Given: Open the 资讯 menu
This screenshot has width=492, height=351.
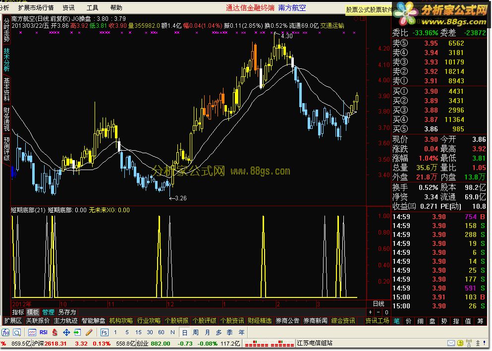Looking at the screenshot, I should pos(68,7).
